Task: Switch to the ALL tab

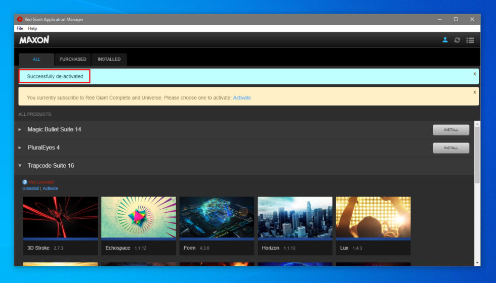Action: point(36,60)
